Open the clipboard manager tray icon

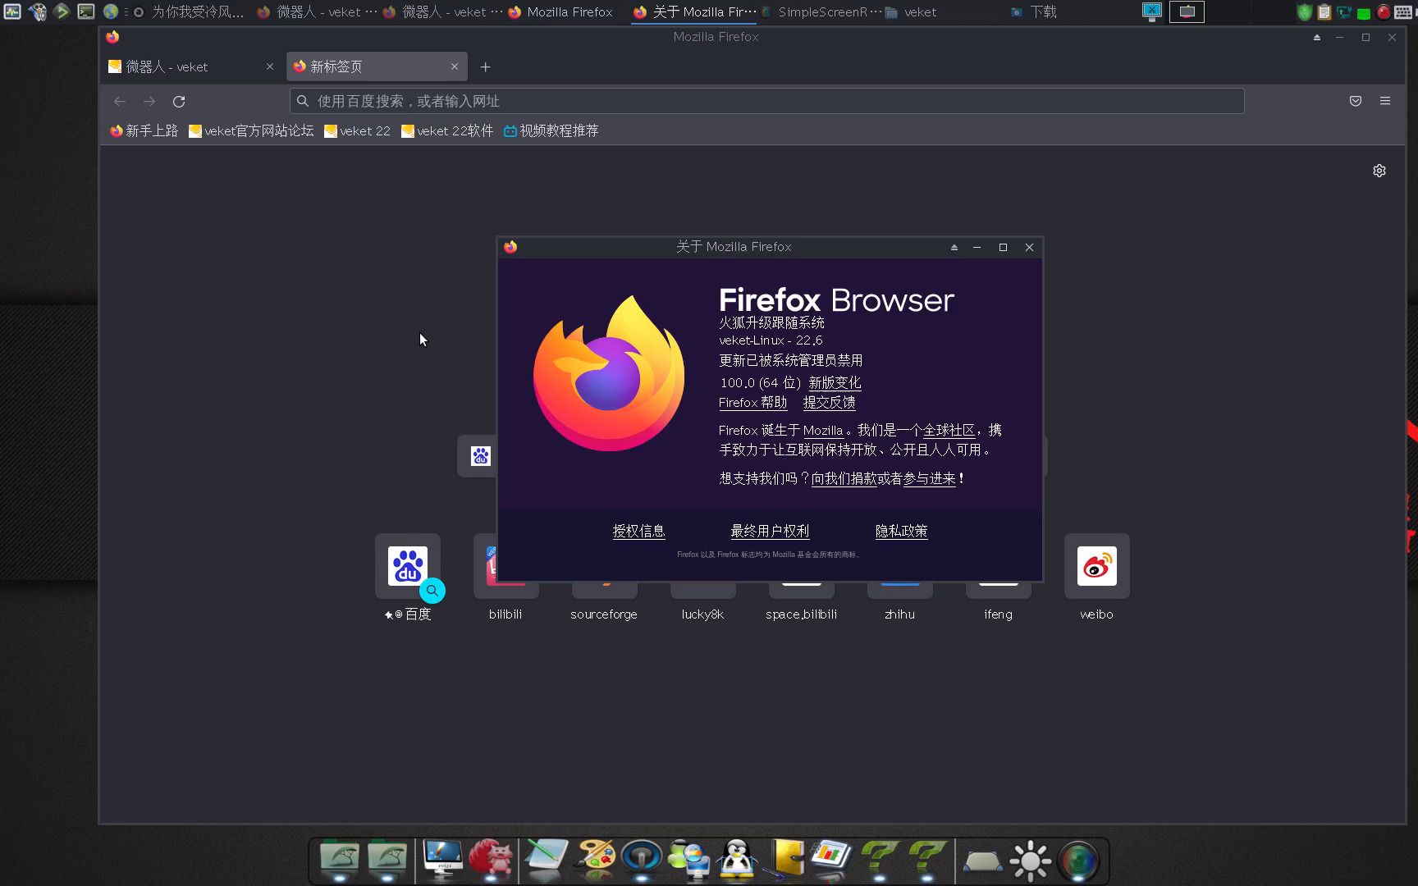click(1324, 11)
